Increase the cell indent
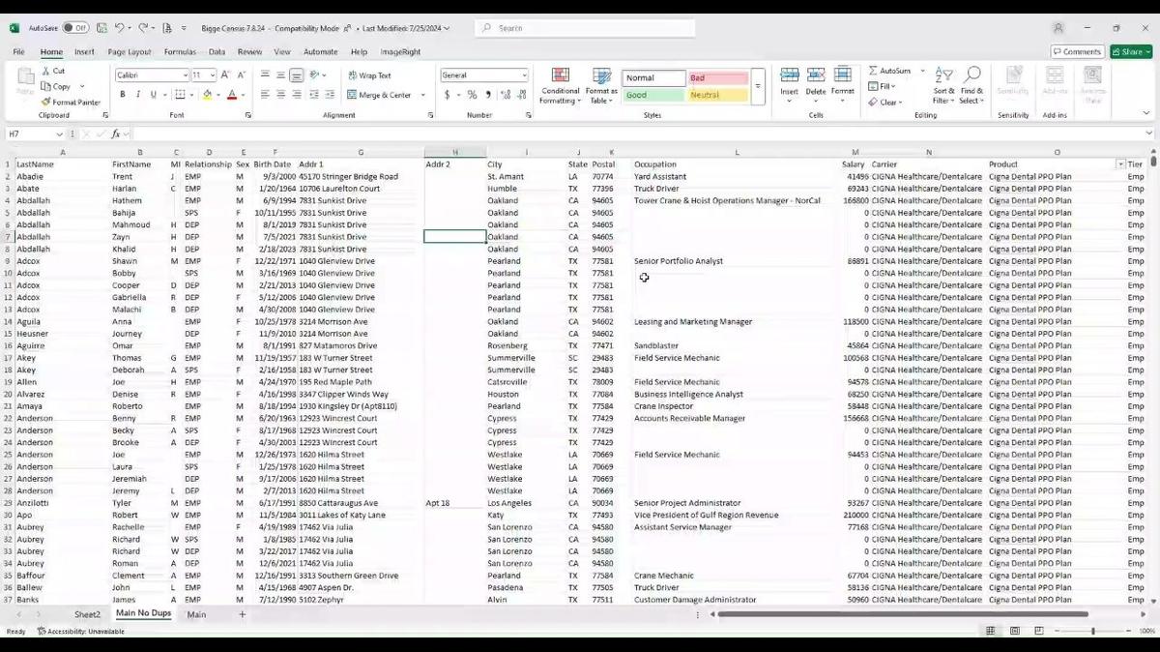The height and width of the screenshot is (652, 1160). (330, 95)
